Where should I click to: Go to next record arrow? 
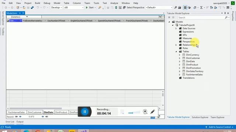click(43, 117)
